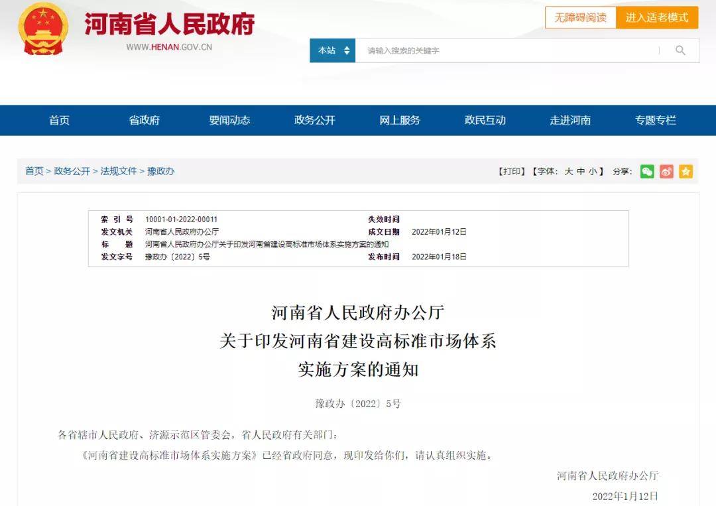Open the 专题专栏 navigation item
This screenshot has width=716, height=506.
tap(656, 120)
